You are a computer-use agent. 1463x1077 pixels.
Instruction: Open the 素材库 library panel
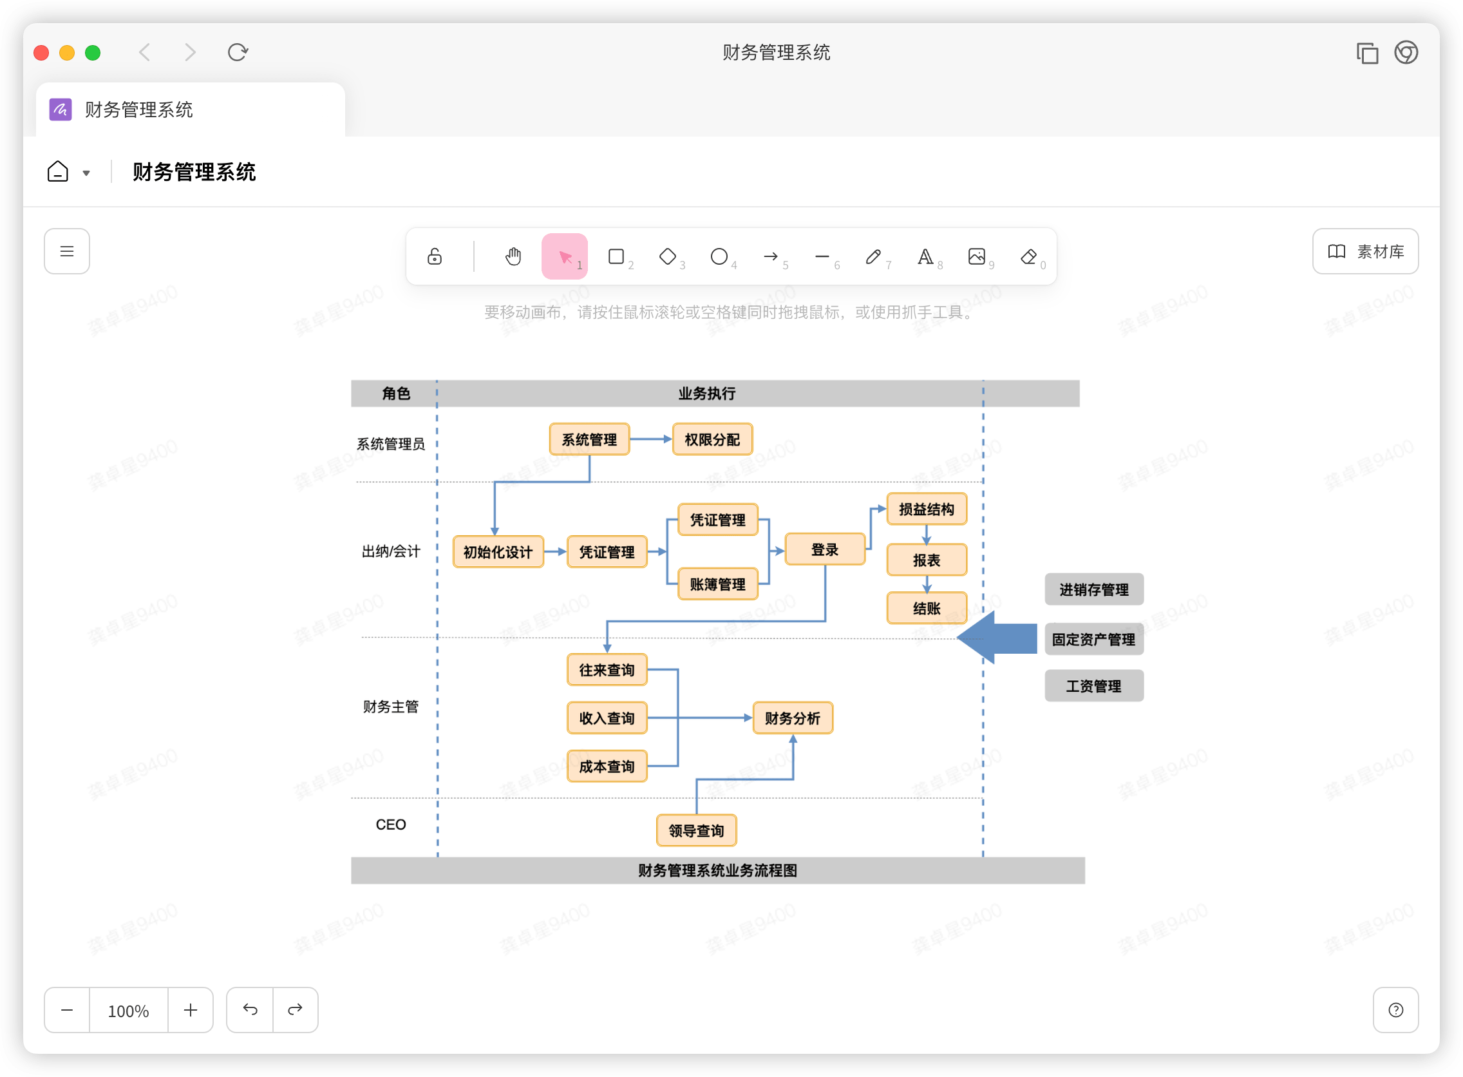coord(1365,251)
